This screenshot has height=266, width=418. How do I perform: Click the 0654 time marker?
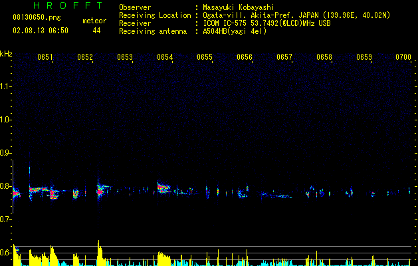[165, 57]
